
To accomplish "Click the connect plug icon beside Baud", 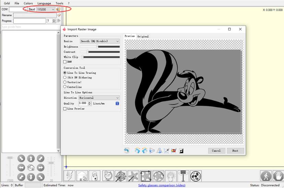I will click(58, 9).
